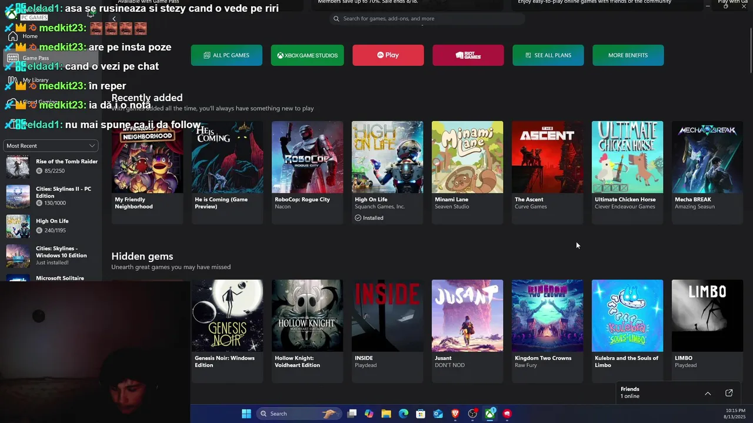Open Rise of the Tomb Raider in recent list
The height and width of the screenshot is (423, 753).
click(x=52, y=166)
